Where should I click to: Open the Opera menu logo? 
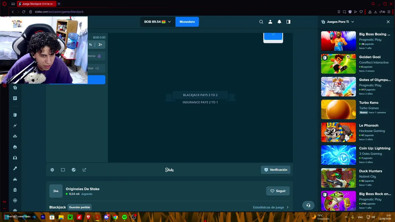(4, 4)
